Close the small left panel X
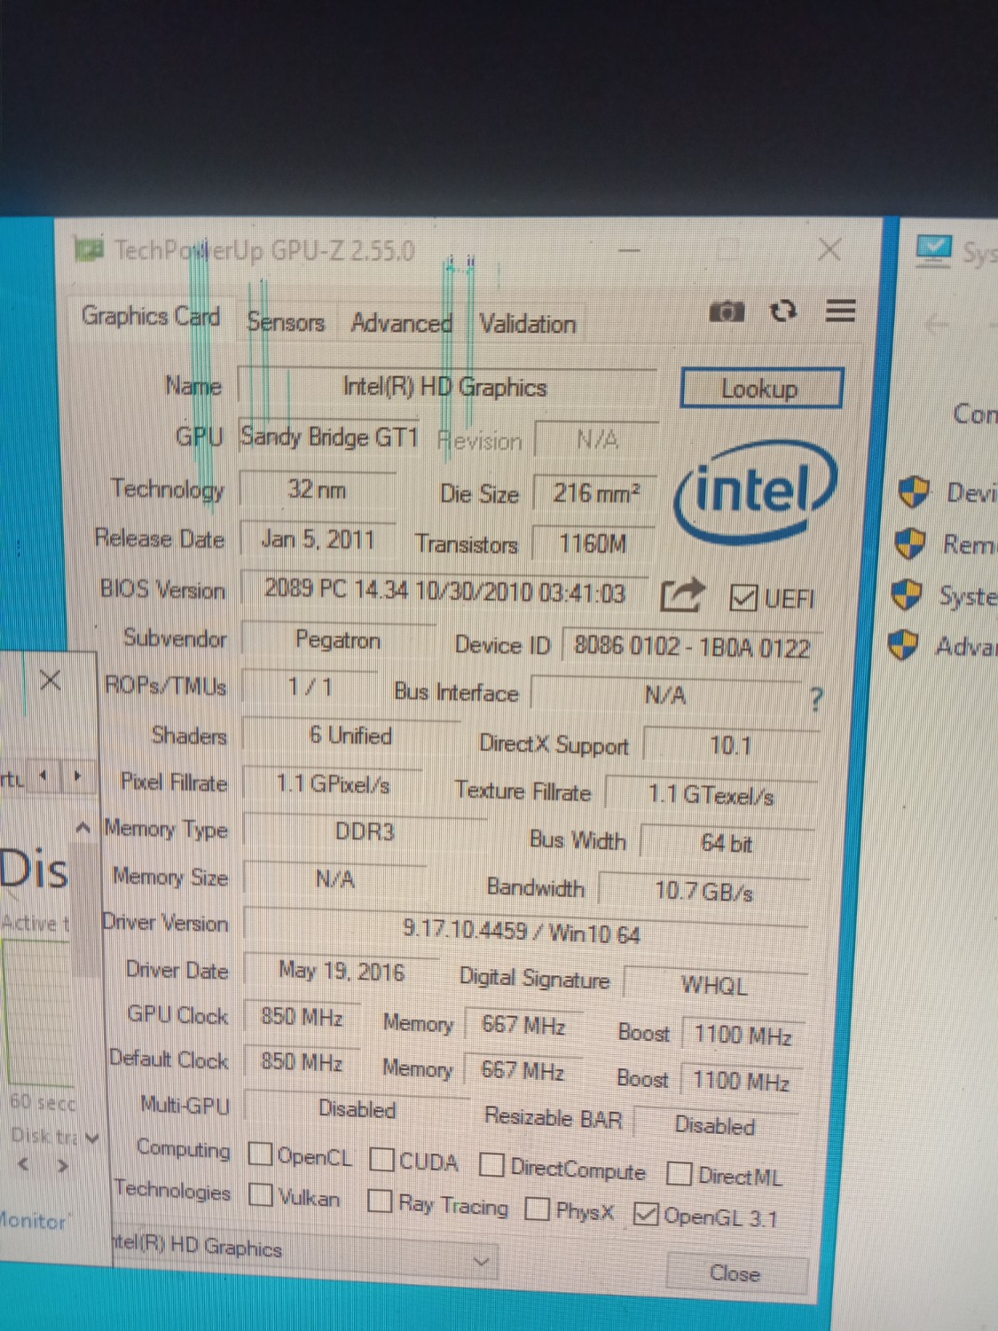 51,681
